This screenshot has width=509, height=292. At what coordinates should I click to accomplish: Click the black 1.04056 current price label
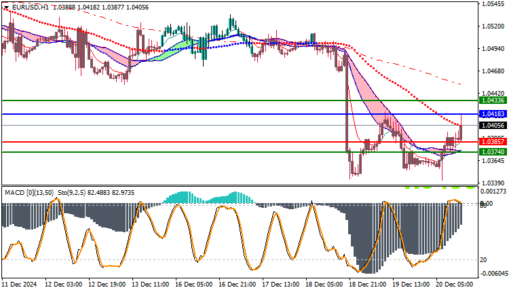tap(493, 126)
